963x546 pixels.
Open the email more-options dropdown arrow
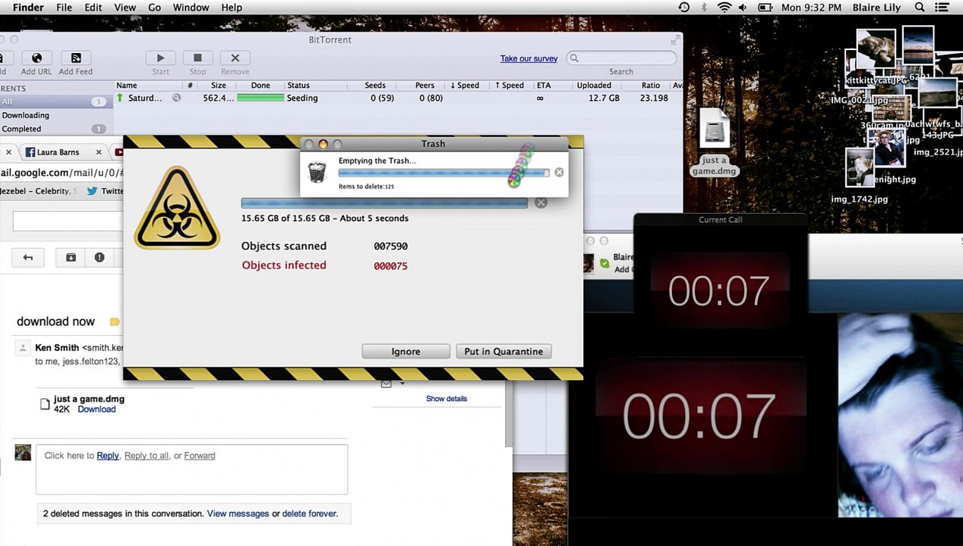[403, 384]
